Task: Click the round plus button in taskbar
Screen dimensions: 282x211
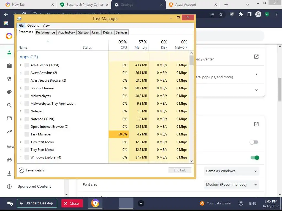Action: point(141,203)
